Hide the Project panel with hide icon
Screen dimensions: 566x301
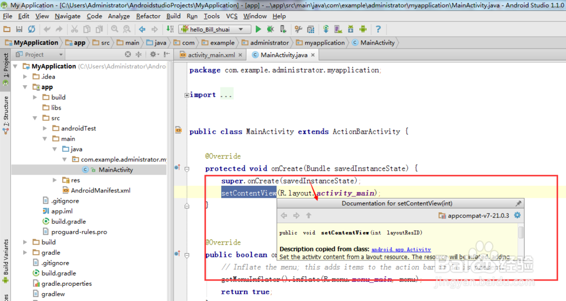(x=166, y=54)
